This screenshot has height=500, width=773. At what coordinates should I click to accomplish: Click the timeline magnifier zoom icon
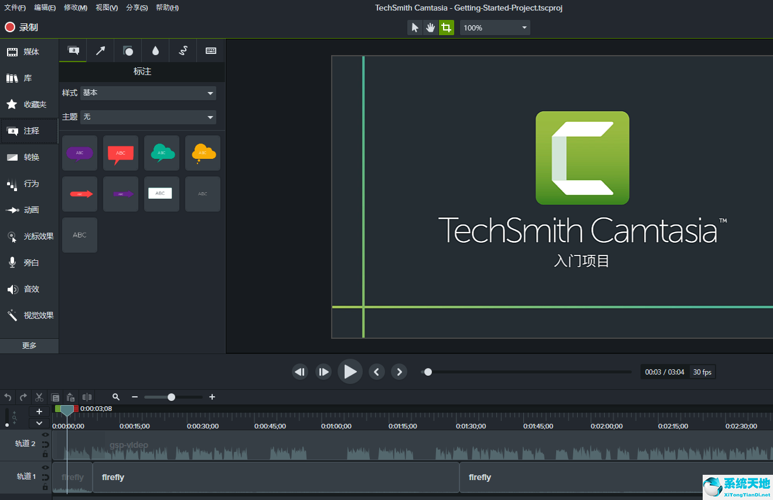[116, 397]
